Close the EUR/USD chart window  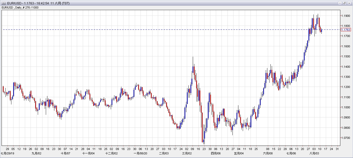[349, 3]
